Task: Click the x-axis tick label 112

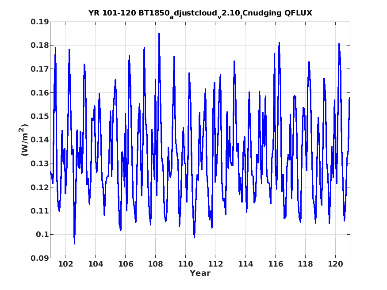Action: 215,264
